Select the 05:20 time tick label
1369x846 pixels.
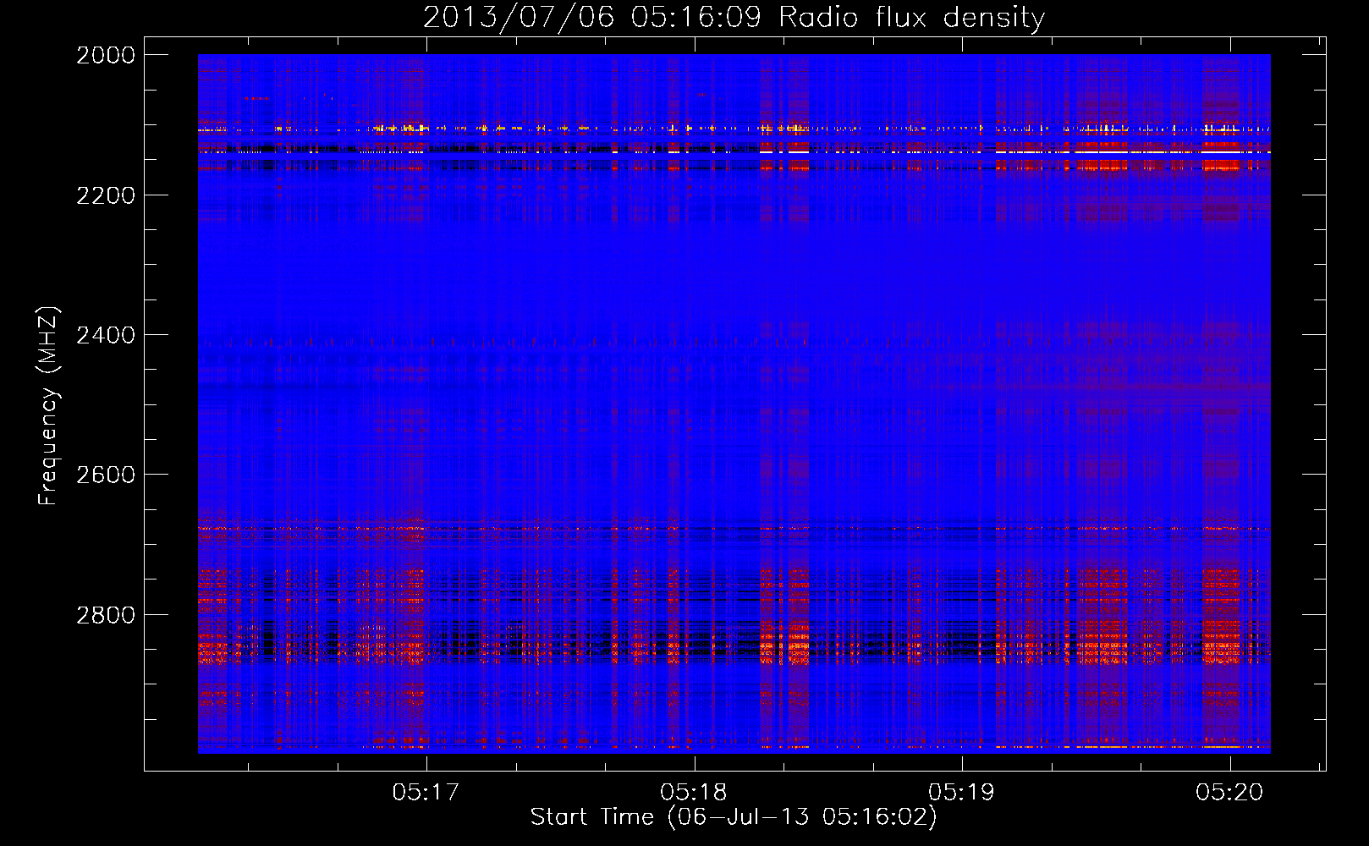coord(1229,792)
